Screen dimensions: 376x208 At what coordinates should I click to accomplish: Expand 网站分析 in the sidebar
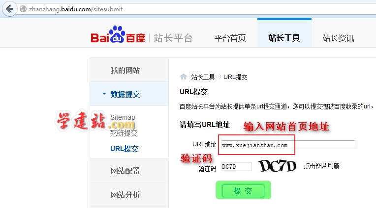pos(129,195)
